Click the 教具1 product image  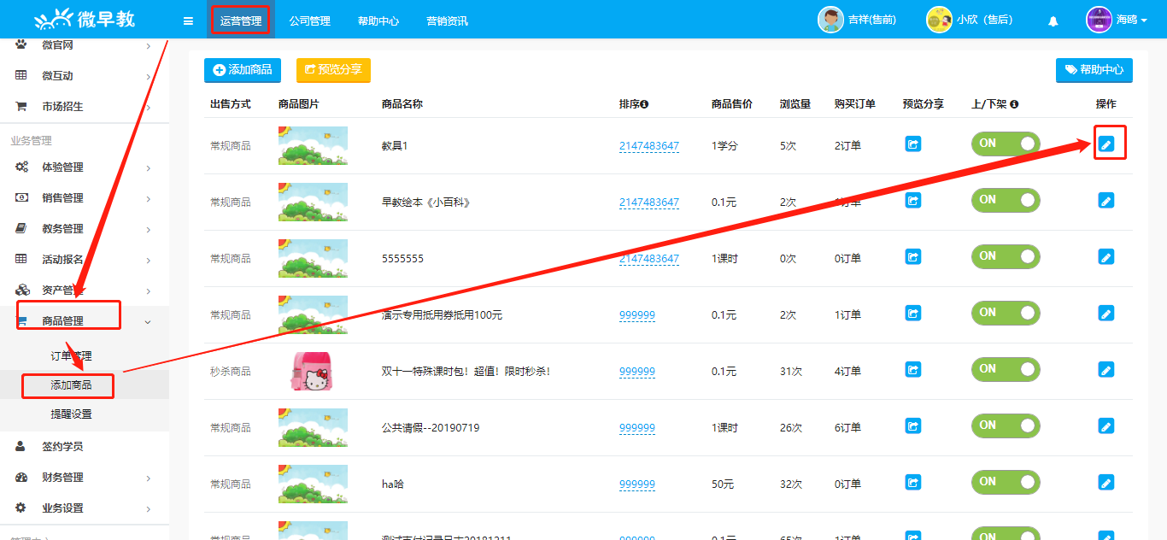[313, 145]
